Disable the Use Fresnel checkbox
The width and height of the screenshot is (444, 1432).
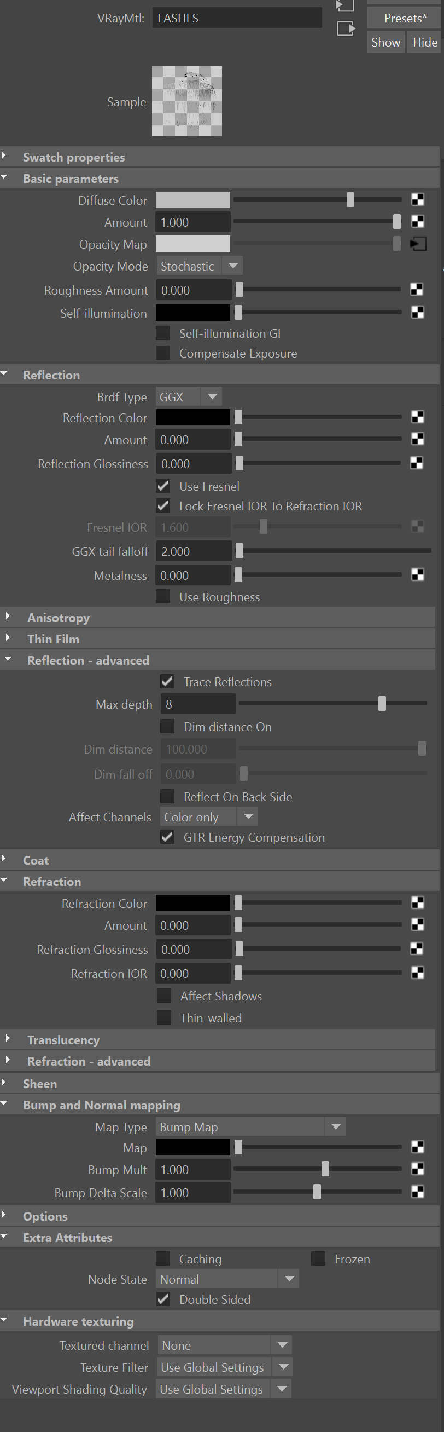(x=163, y=486)
